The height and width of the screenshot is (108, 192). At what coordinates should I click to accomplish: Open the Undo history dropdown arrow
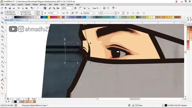click(x=34, y=8)
